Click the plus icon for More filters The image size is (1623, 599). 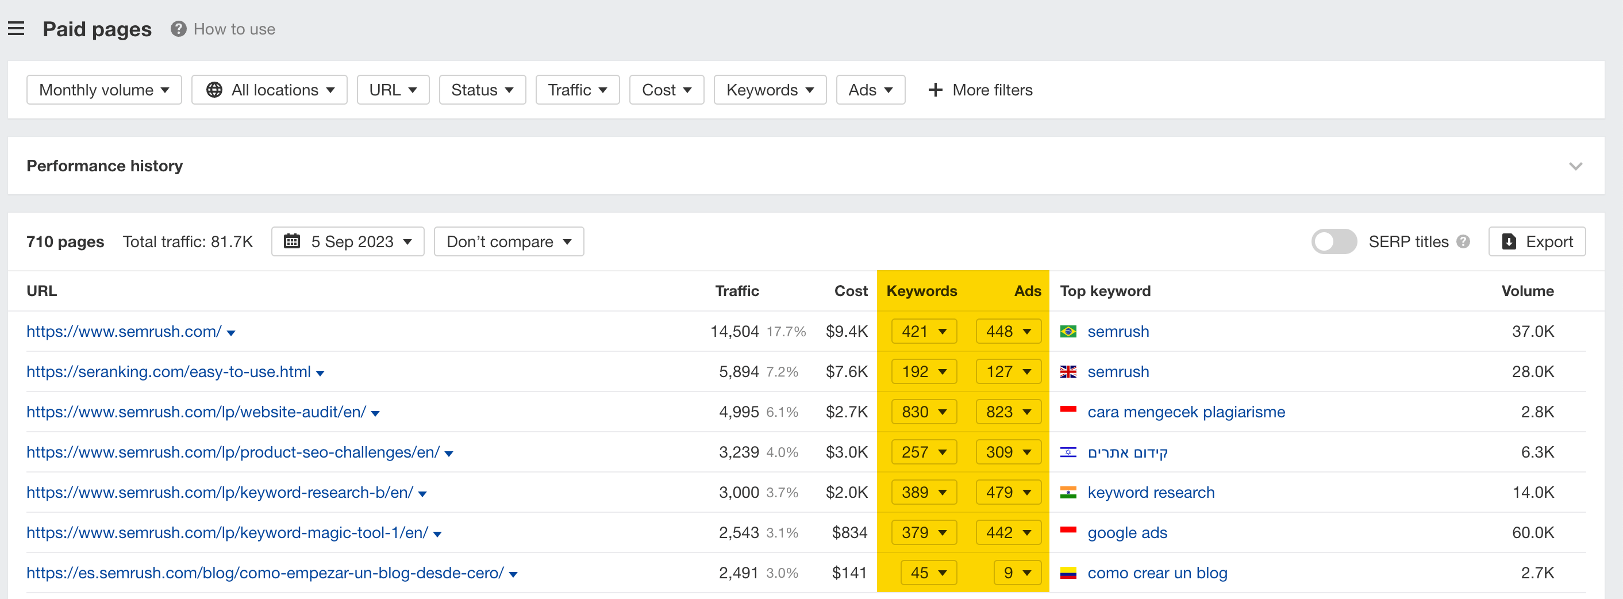934,90
